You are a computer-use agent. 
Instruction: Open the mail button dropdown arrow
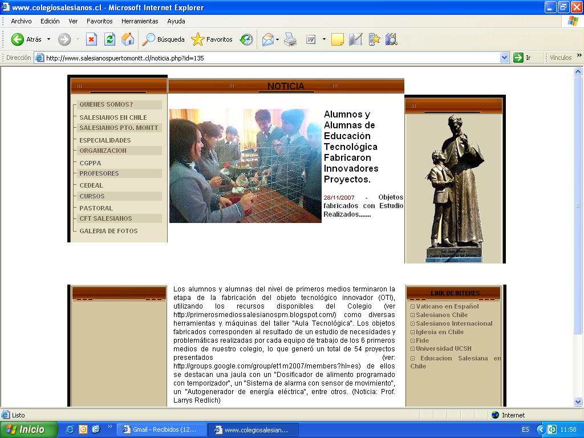[278, 39]
